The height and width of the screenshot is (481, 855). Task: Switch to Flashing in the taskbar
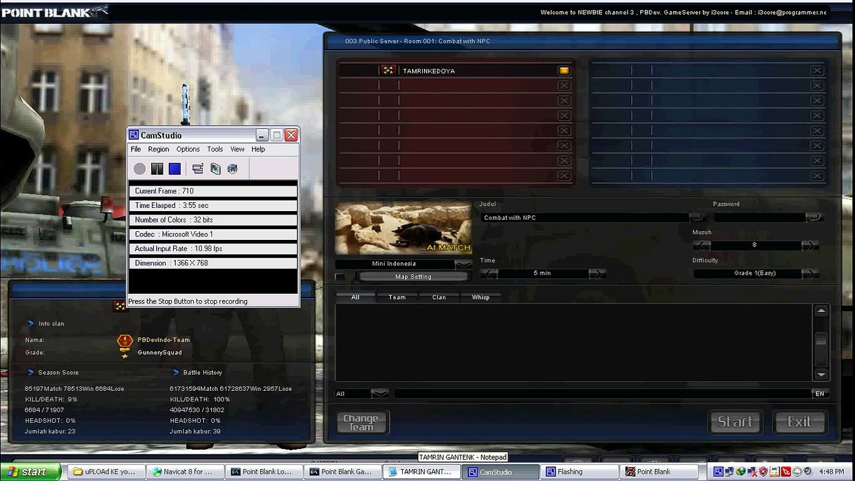(577, 472)
